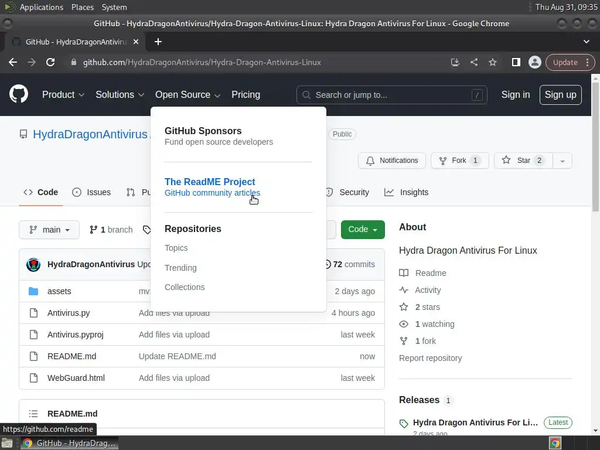Open the README.md file
600x450 pixels.
click(71, 356)
